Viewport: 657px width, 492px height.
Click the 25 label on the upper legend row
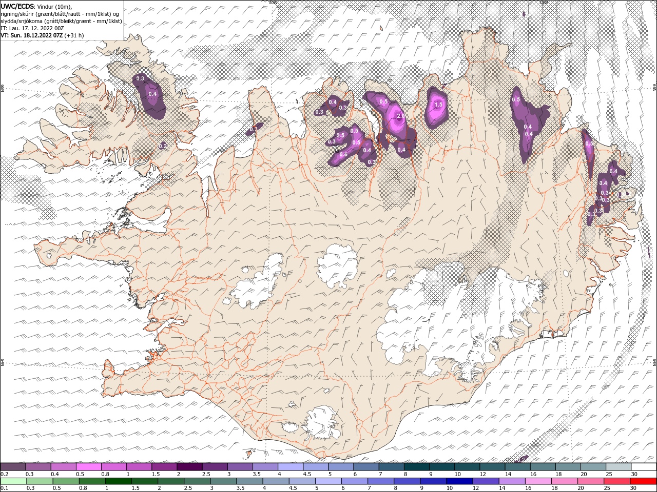(x=608, y=474)
